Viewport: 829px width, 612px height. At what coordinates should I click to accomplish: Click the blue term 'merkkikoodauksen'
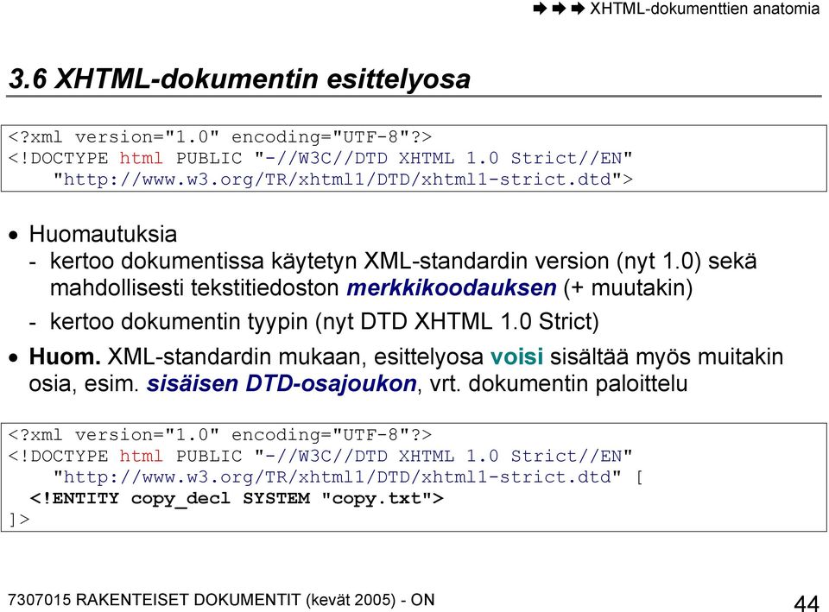452,288
